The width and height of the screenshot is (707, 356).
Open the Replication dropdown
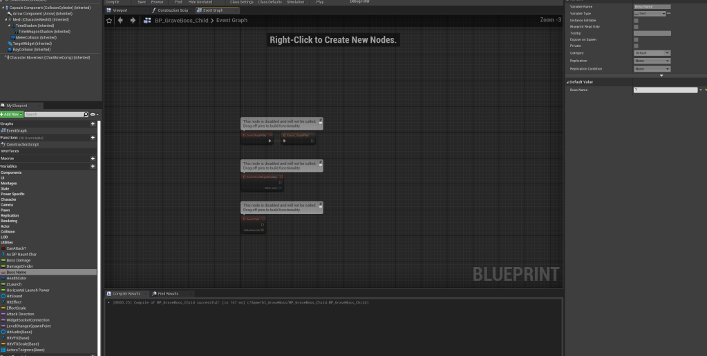pos(652,61)
